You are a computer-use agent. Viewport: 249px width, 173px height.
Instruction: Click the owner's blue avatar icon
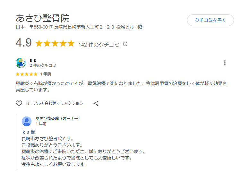(27, 121)
